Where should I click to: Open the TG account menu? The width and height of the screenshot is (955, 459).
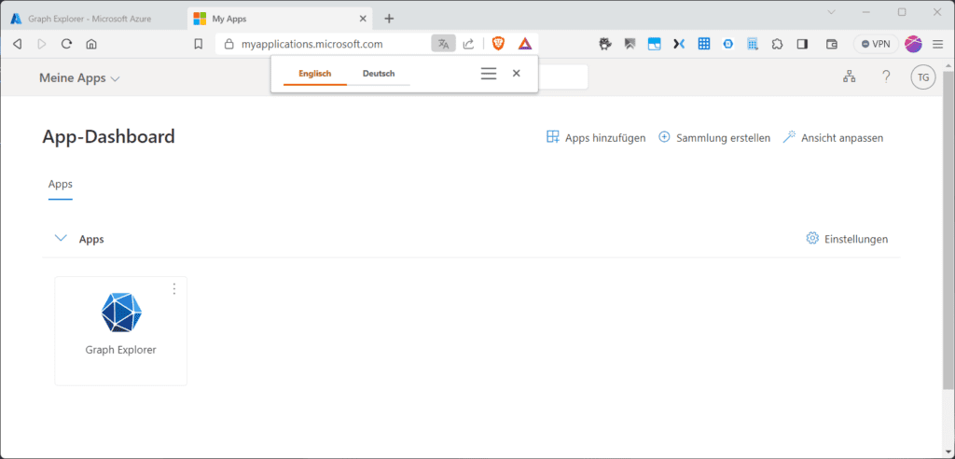point(923,77)
